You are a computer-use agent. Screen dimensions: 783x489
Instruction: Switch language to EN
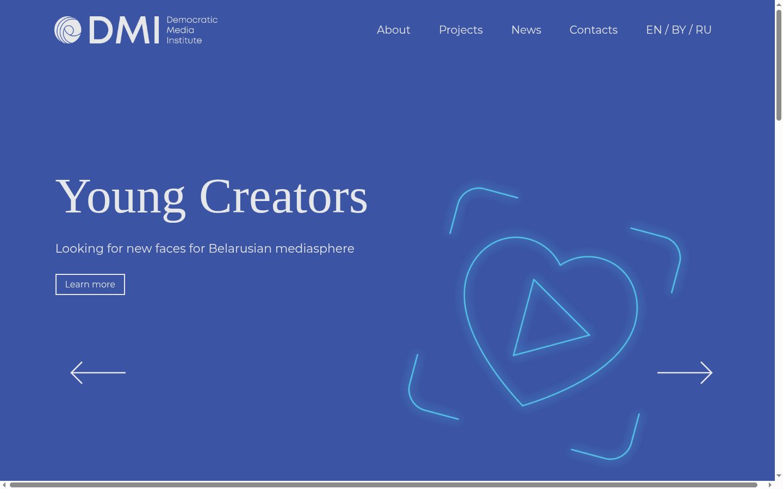654,30
